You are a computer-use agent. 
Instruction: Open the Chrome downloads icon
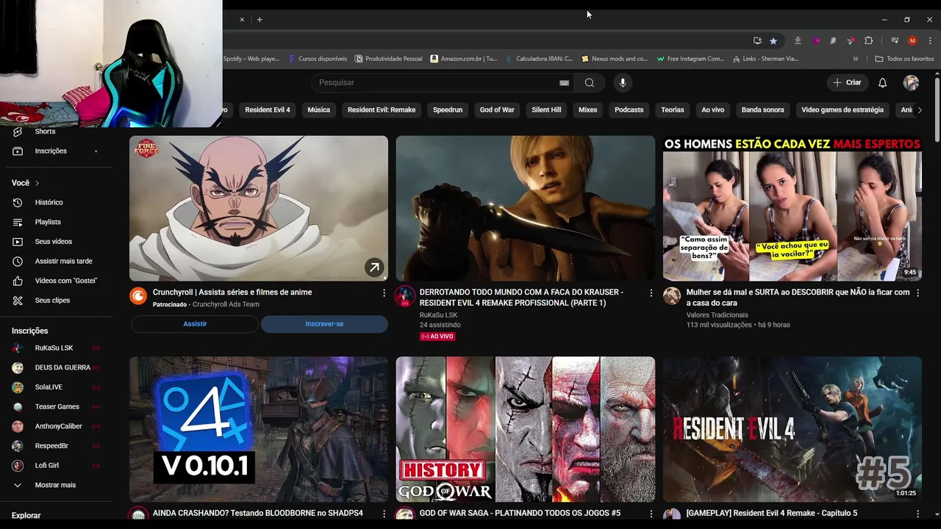(798, 40)
